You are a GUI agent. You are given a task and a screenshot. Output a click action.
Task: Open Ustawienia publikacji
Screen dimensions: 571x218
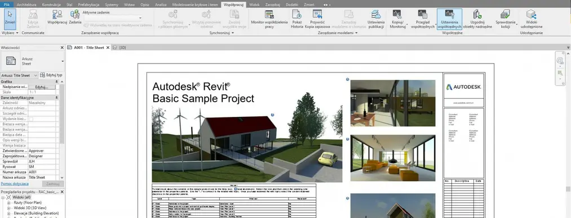pos(376,19)
